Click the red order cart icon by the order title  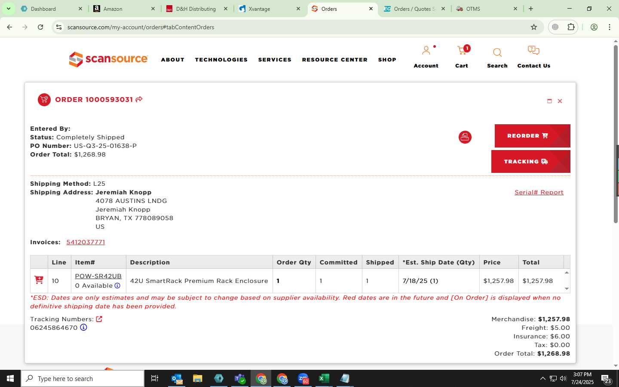[44, 100]
